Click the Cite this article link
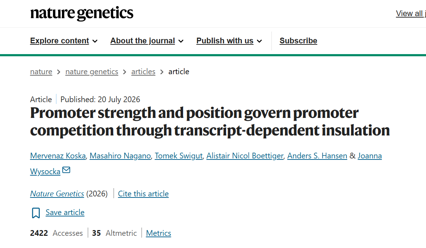Viewport: 426px width, 248px height. click(x=143, y=194)
